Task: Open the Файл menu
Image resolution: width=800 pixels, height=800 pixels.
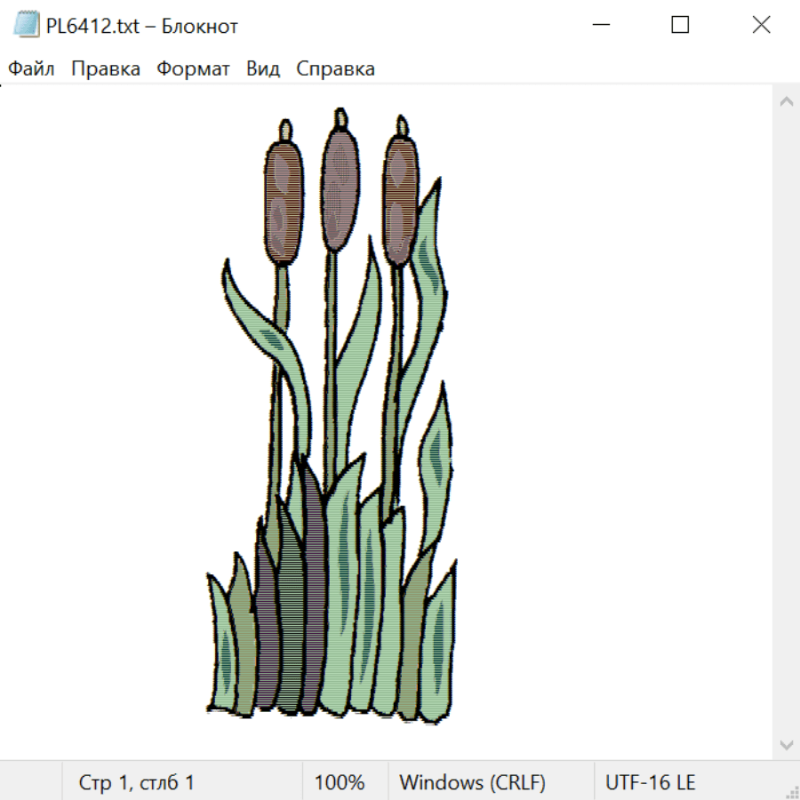Action: (32, 69)
